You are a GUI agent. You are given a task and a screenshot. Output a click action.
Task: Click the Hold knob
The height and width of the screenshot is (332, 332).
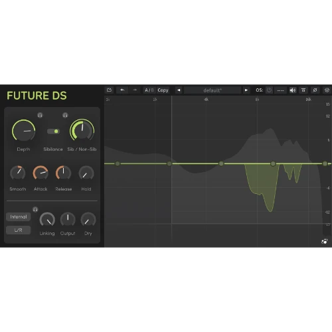tap(86, 173)
